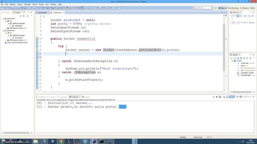Expand JRE System Library under primoClient
This screenshot has width=257, height=144.
pos(6,28)
